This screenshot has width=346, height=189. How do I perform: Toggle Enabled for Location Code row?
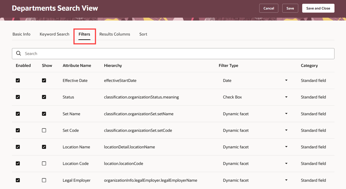coord(18,164)
